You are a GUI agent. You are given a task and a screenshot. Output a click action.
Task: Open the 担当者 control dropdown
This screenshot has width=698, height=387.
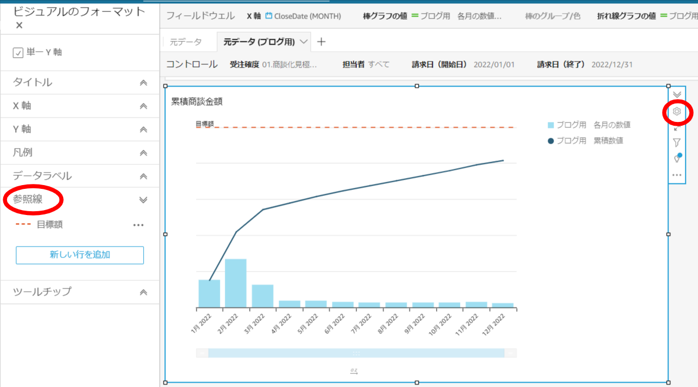pyautogui.click(x=378, y=65)
